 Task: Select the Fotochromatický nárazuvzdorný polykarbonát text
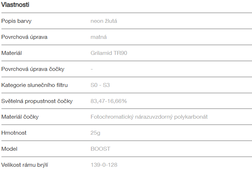149,117
